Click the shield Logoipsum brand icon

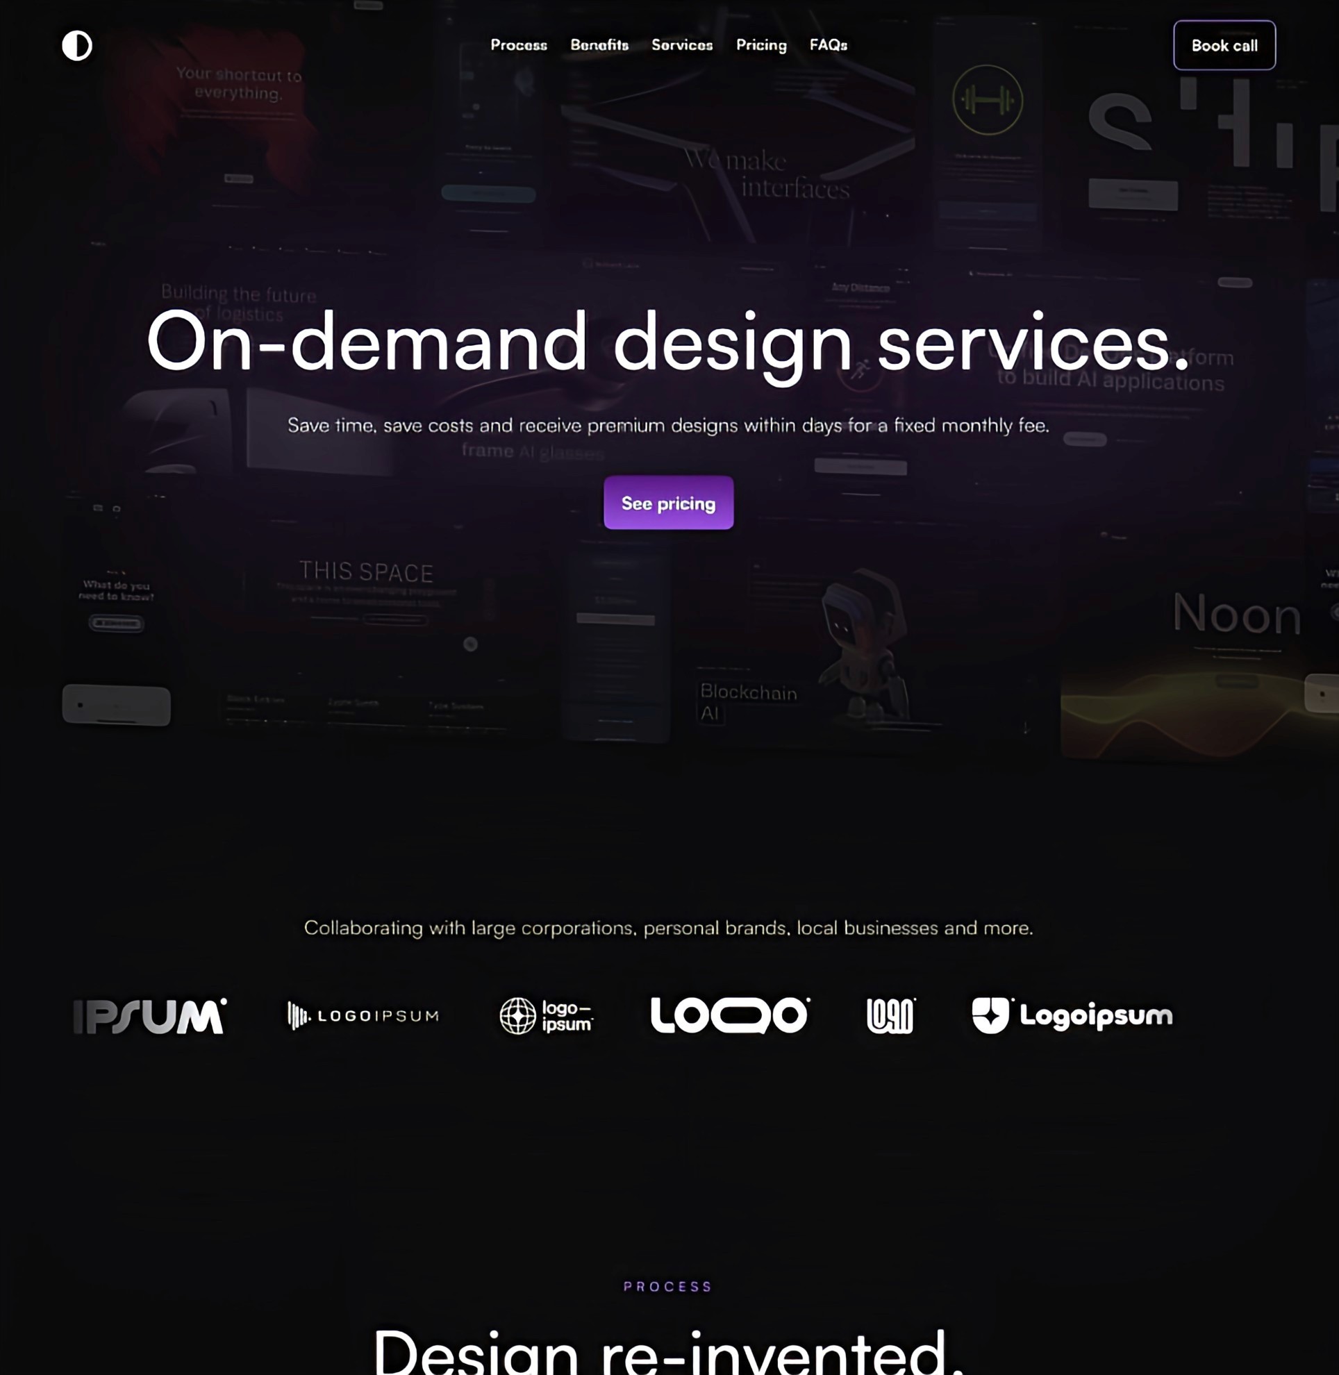(x=990, y=1014)
